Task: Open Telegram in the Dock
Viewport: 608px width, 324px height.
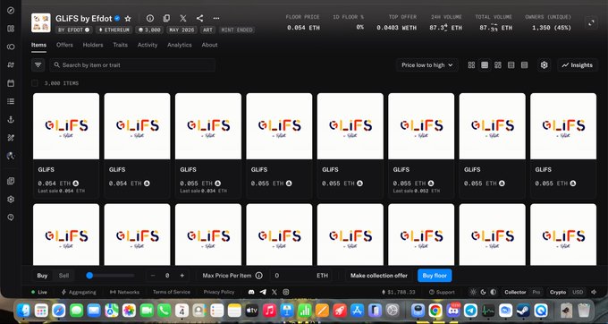Action: (470, 311)
